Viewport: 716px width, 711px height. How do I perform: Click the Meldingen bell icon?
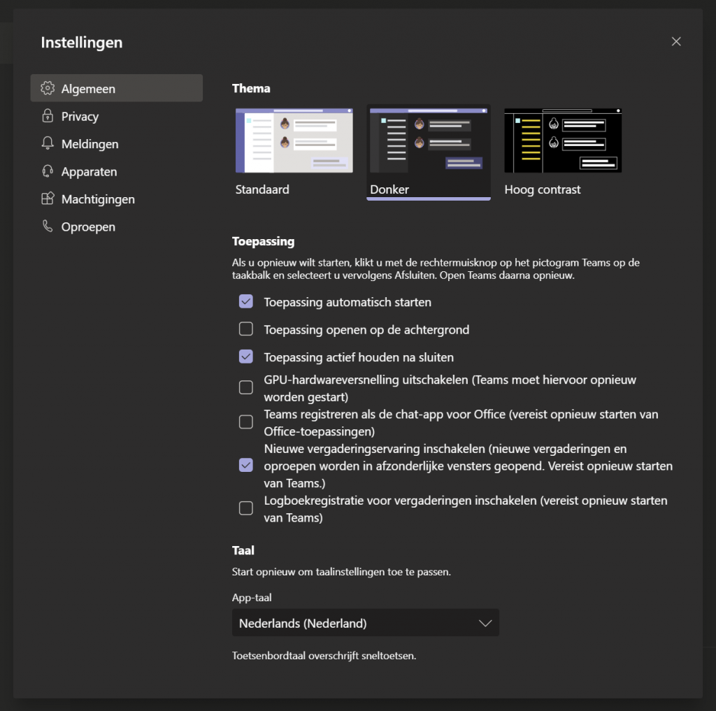[x=48, y=143]
